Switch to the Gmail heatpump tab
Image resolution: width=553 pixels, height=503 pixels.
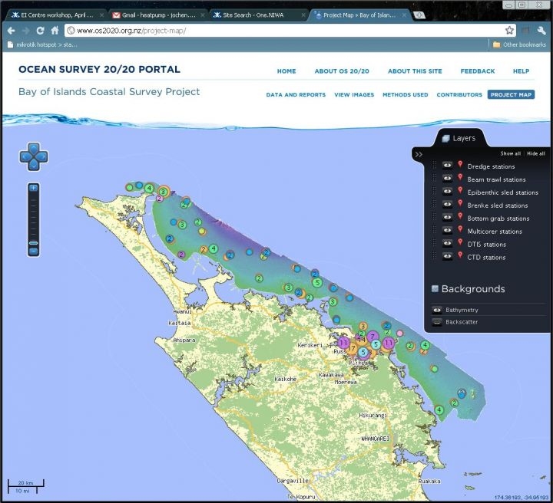(157, 15)
